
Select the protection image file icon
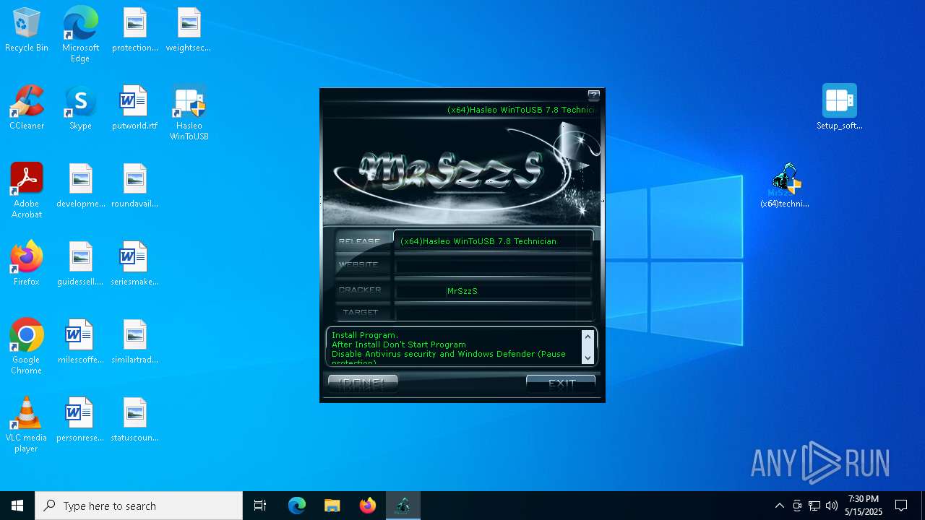coord(134,30)
